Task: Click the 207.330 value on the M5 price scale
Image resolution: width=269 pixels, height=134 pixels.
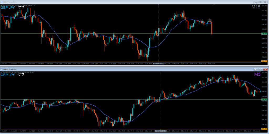Action: pyautogui.click(x=264, y=73)
